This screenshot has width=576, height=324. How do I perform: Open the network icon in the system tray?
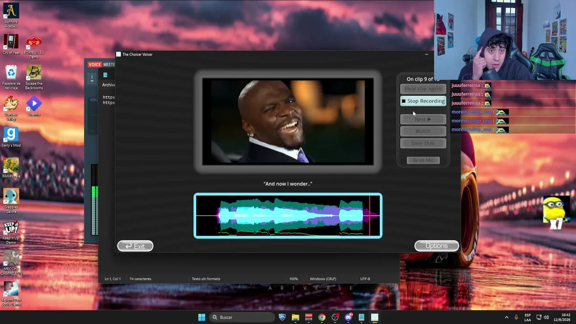[538, 317]
